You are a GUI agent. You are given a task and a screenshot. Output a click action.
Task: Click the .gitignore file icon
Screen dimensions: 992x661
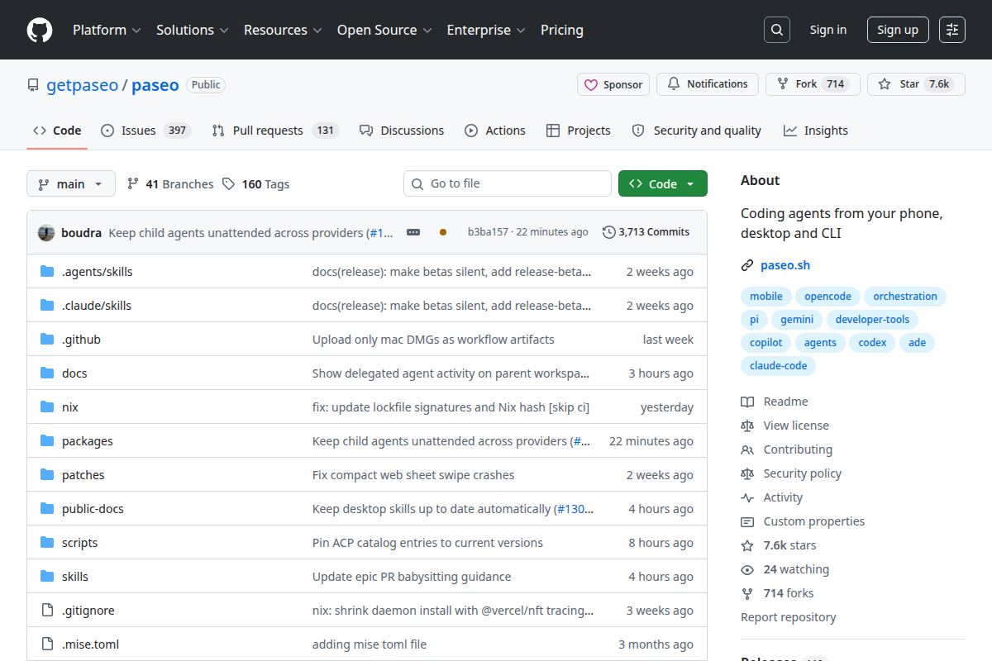tap(47, 611)
